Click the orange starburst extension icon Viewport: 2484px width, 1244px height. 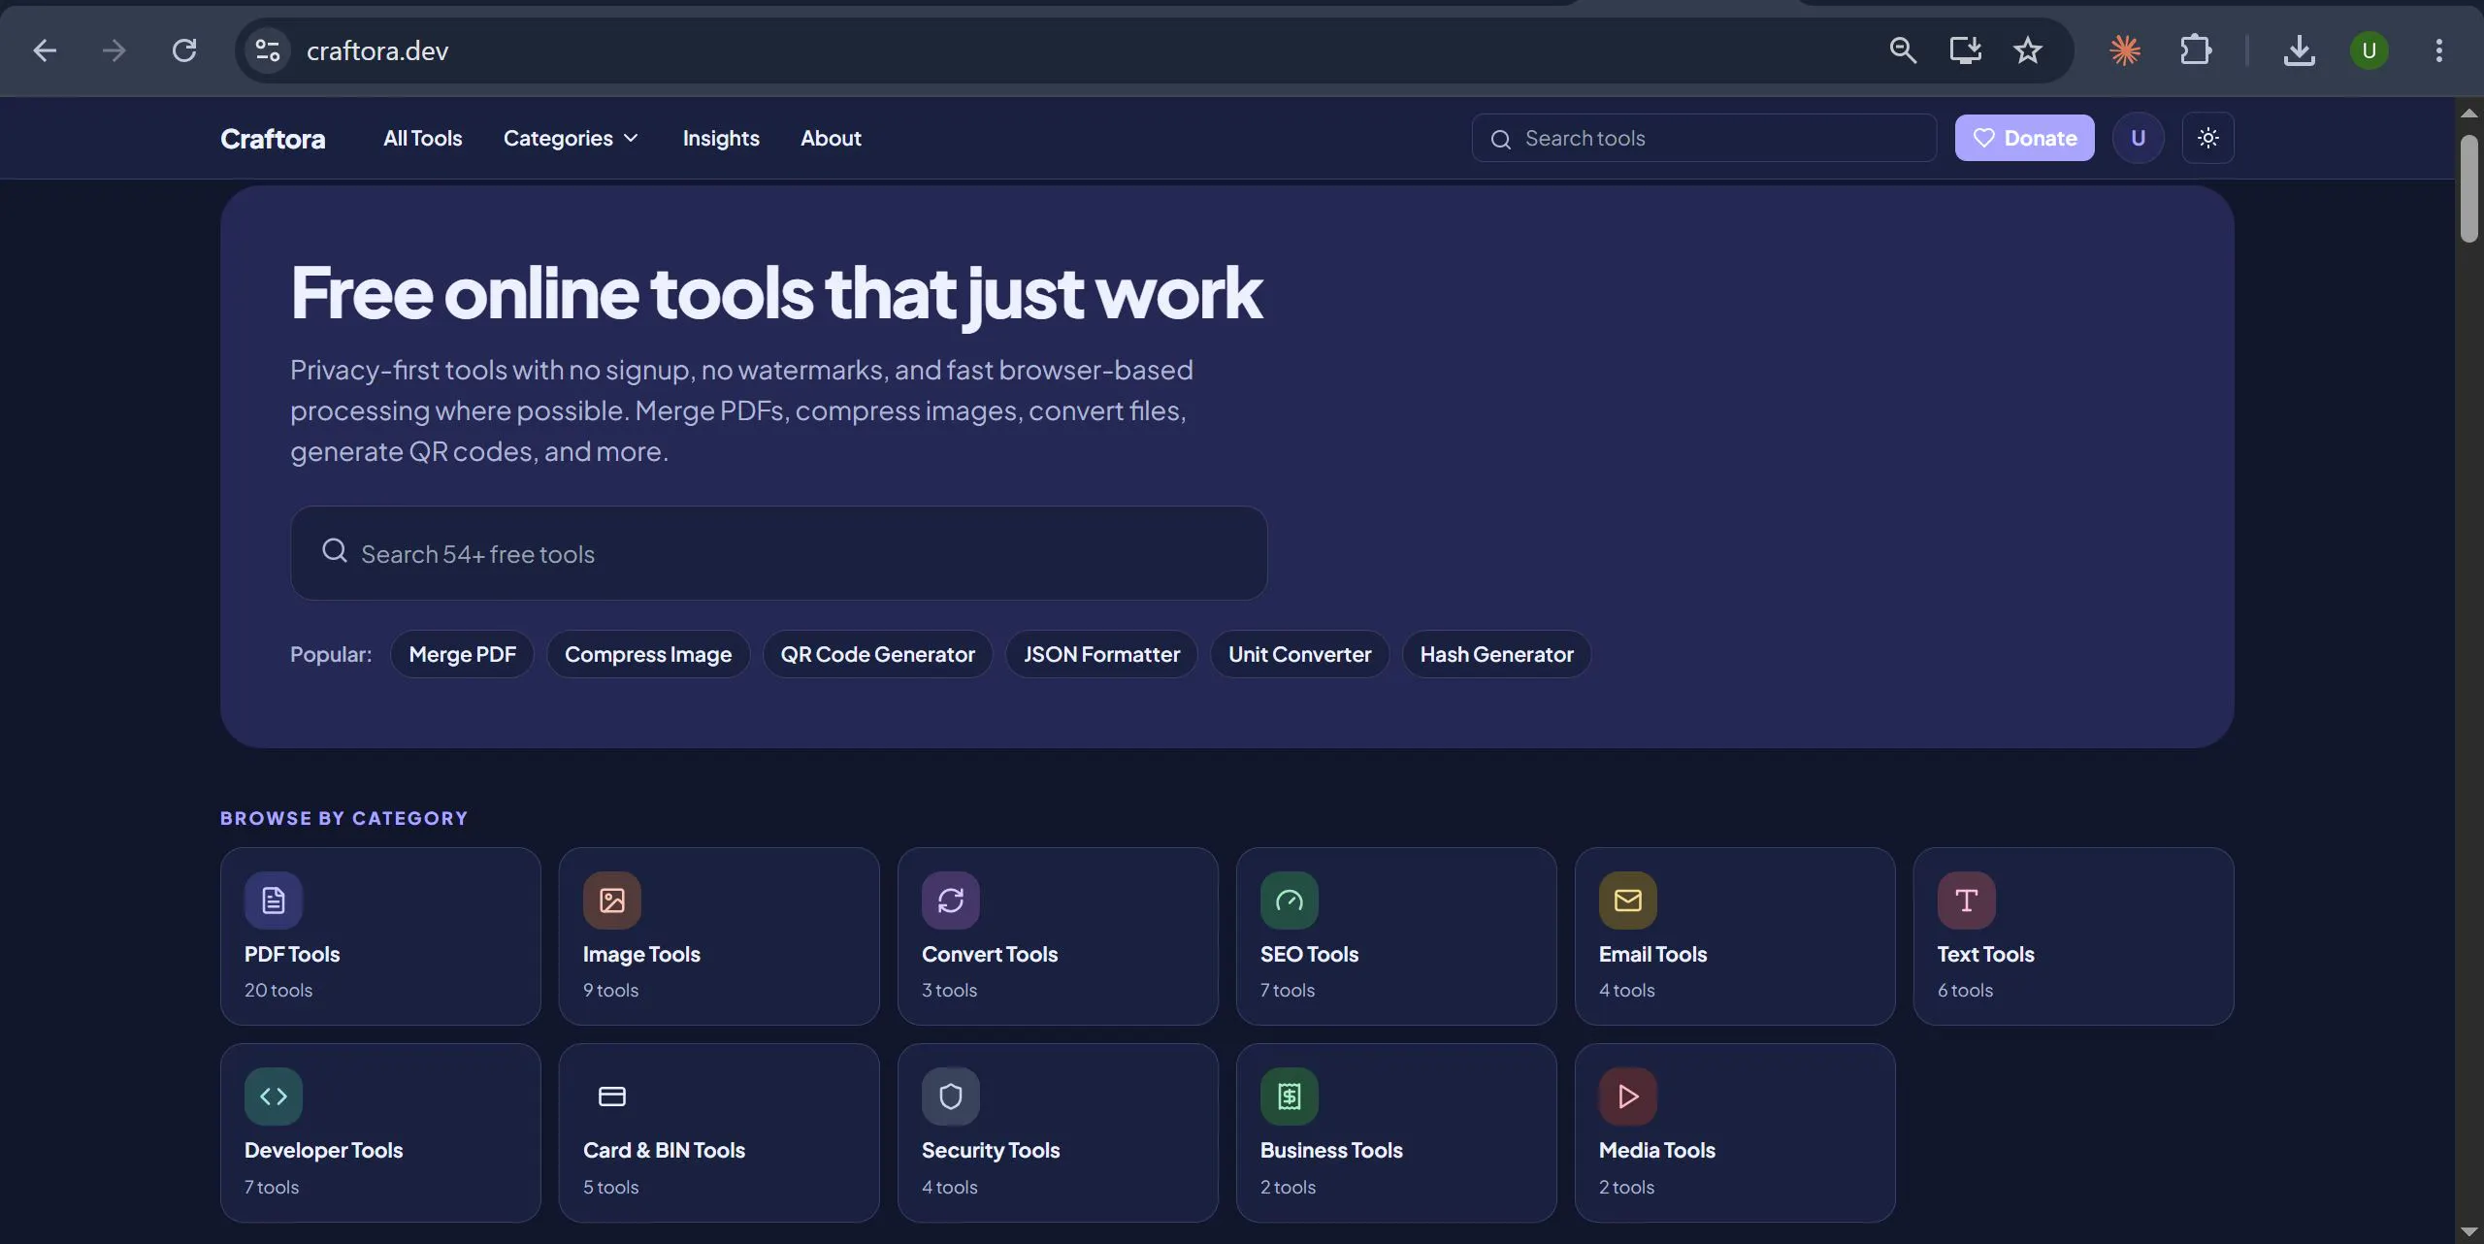pyautogui.click(x=2125, y=50)
